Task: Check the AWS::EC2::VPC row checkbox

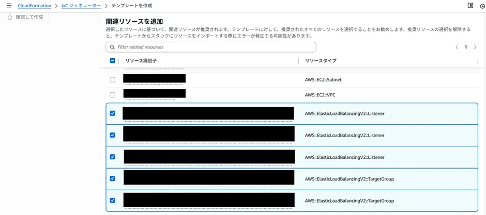Action: click(113, 95)
